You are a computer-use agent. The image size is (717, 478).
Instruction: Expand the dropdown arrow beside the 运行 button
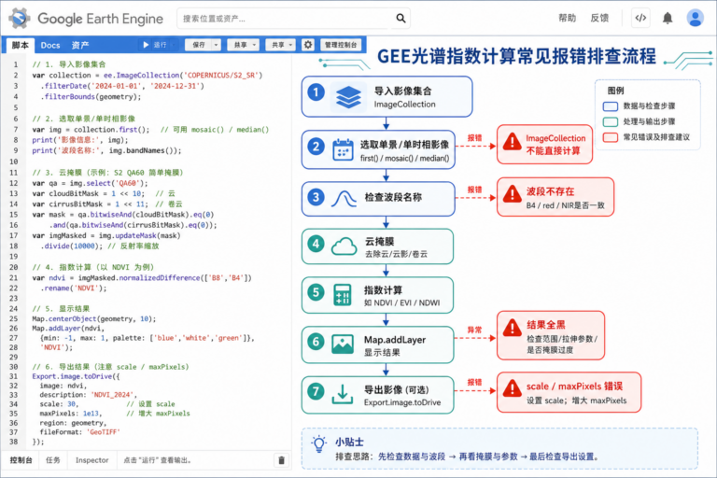(173, 45)
